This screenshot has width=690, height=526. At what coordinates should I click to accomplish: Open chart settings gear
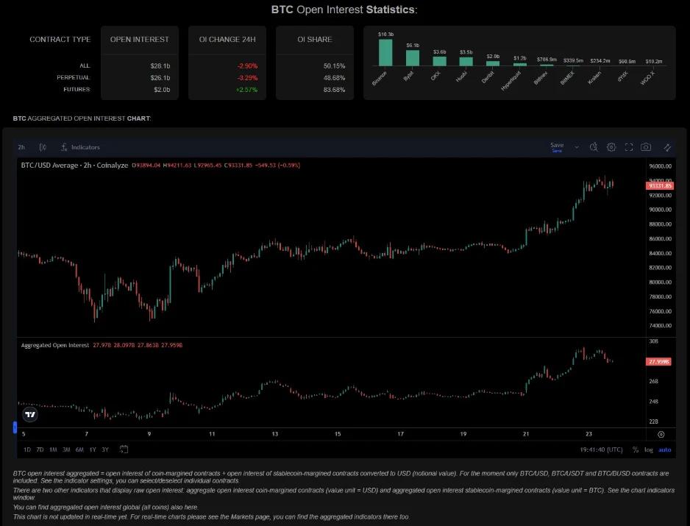(611, 147)
